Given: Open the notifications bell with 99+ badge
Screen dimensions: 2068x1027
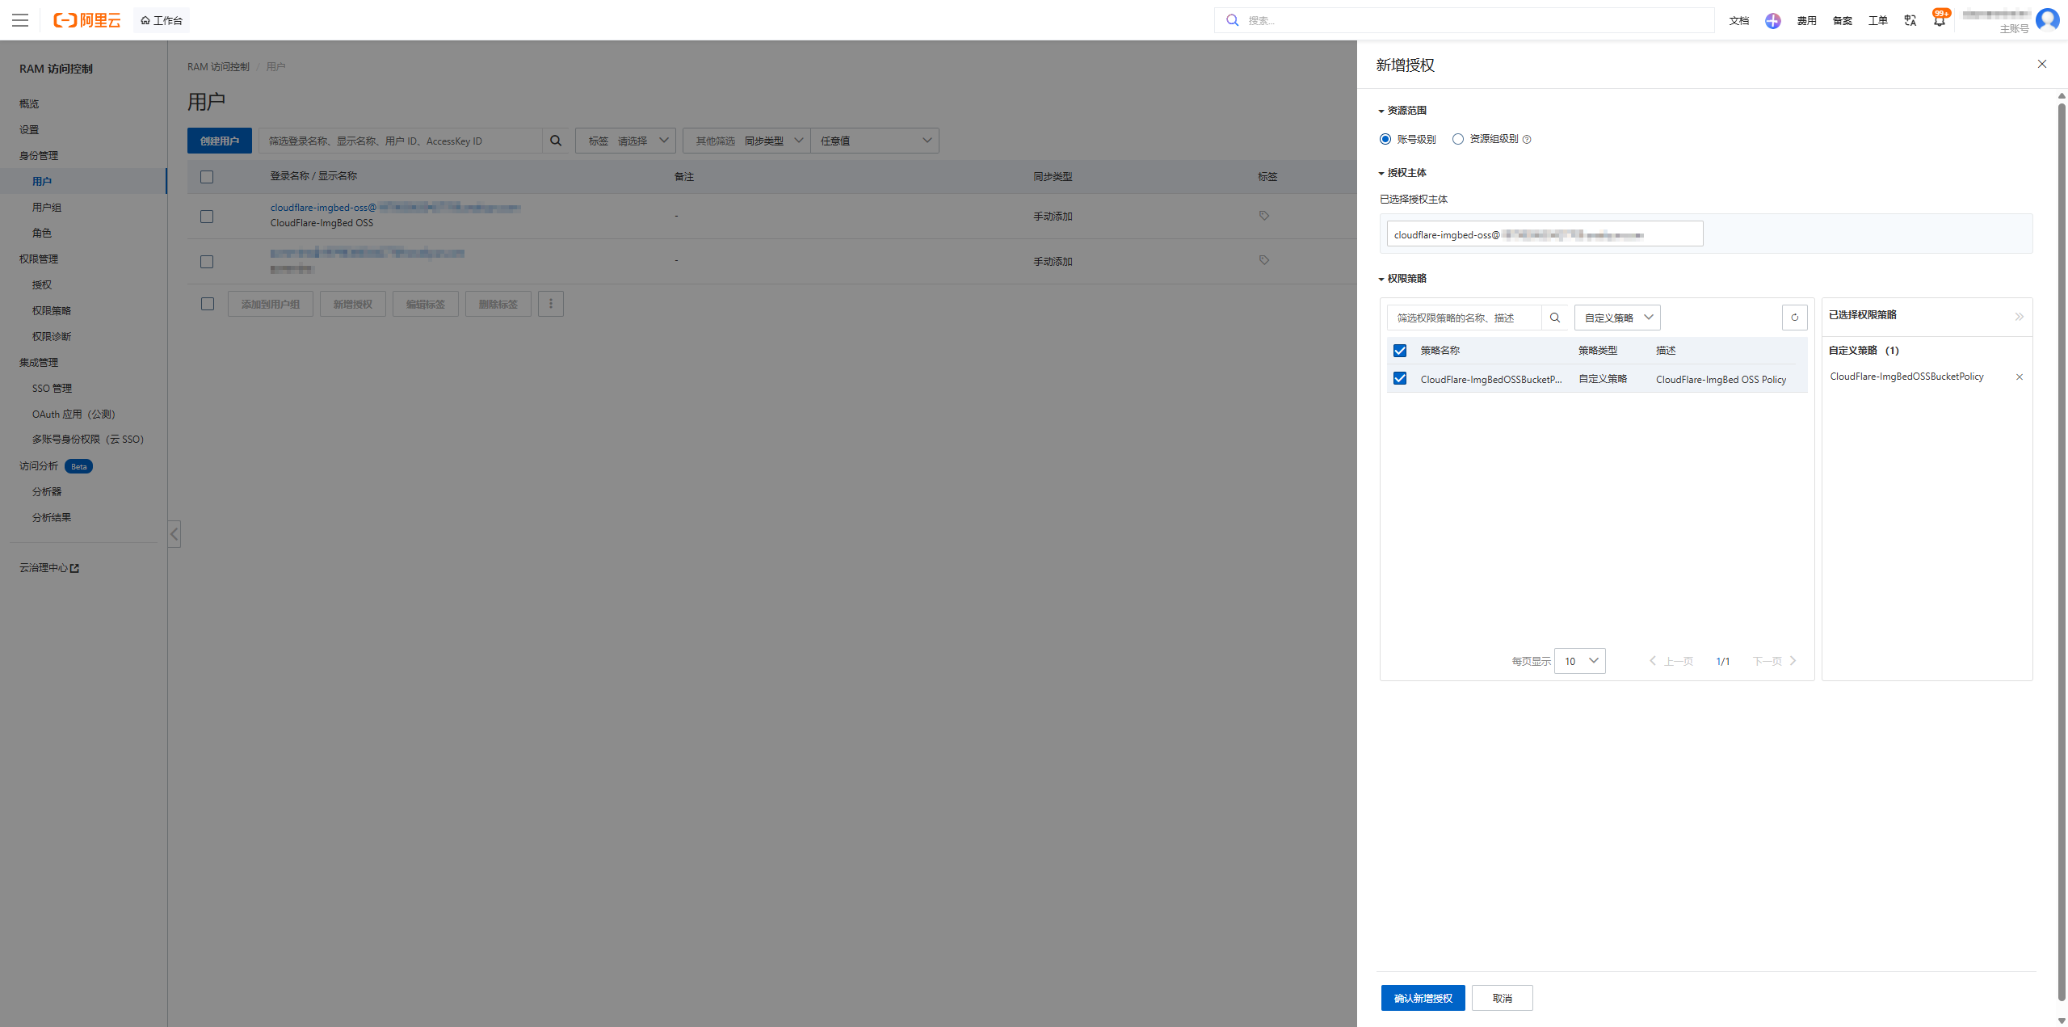Looking at the screenshot, I should tap(1938, 19).
